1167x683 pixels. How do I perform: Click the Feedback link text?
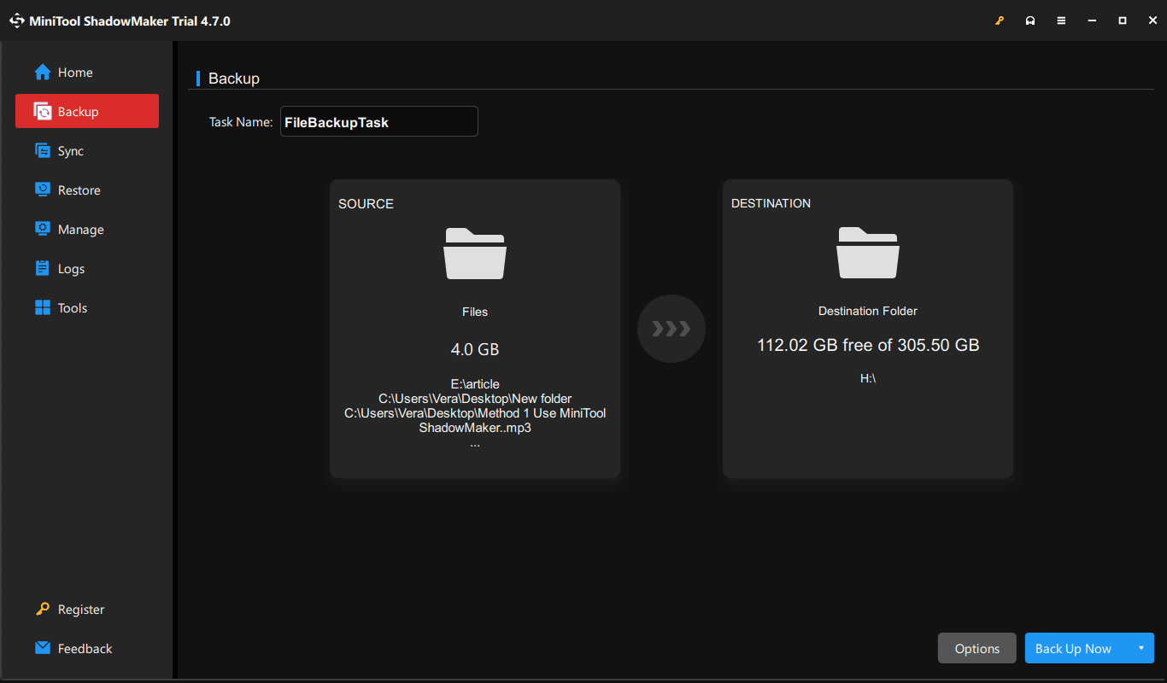coord(85,649)
